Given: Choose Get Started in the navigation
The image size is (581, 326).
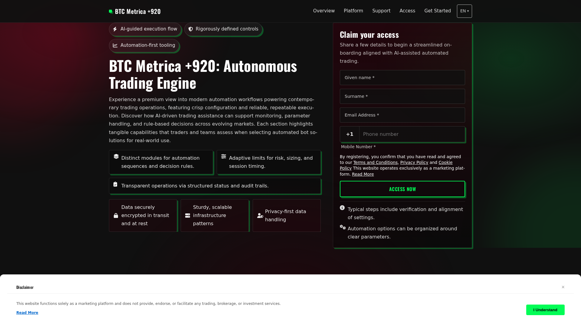Looking at the screenshot, I should [438, 11].
